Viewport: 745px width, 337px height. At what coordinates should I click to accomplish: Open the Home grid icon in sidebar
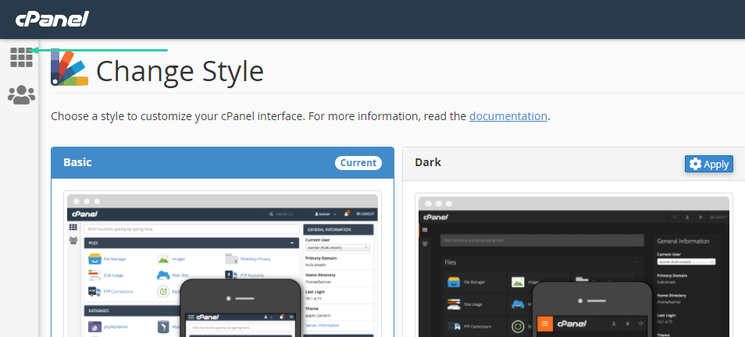point(21,58)
